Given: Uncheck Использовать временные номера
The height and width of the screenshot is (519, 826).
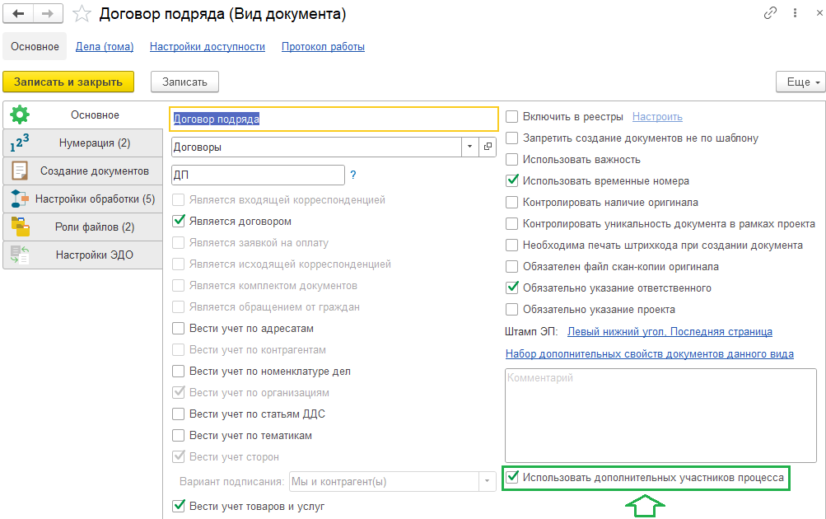Looking at the screenshot, I should 512,181.
